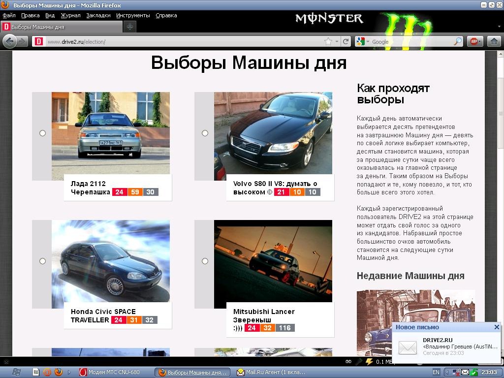Reload the page with the refresh icon
The image size is (504, 378).
[346, 41]
